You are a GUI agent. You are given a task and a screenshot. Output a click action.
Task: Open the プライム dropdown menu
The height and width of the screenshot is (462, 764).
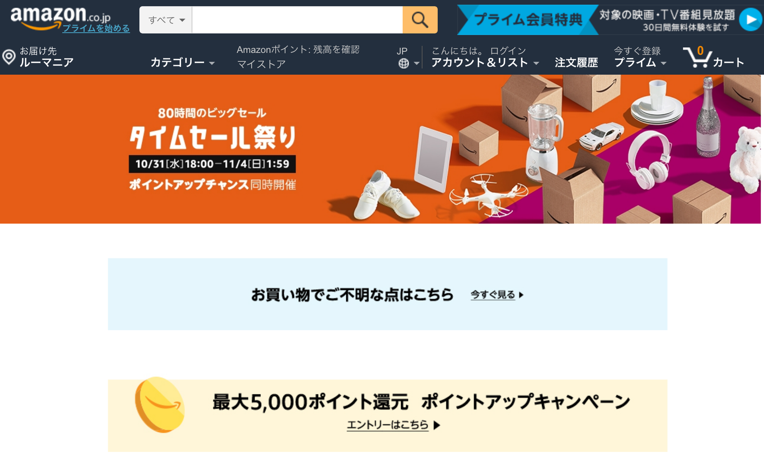pyautogui.click(x=640, y=62)
